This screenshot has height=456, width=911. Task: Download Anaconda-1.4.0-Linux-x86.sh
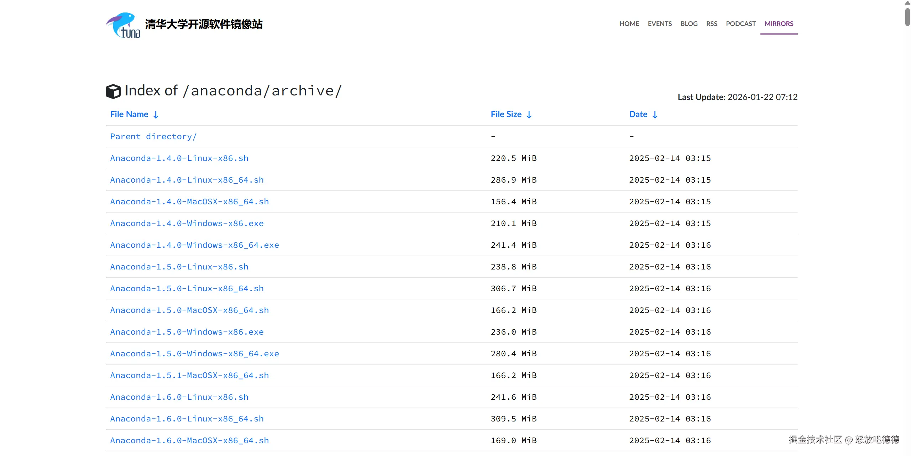pyautogui.click(x=179, y=158)
